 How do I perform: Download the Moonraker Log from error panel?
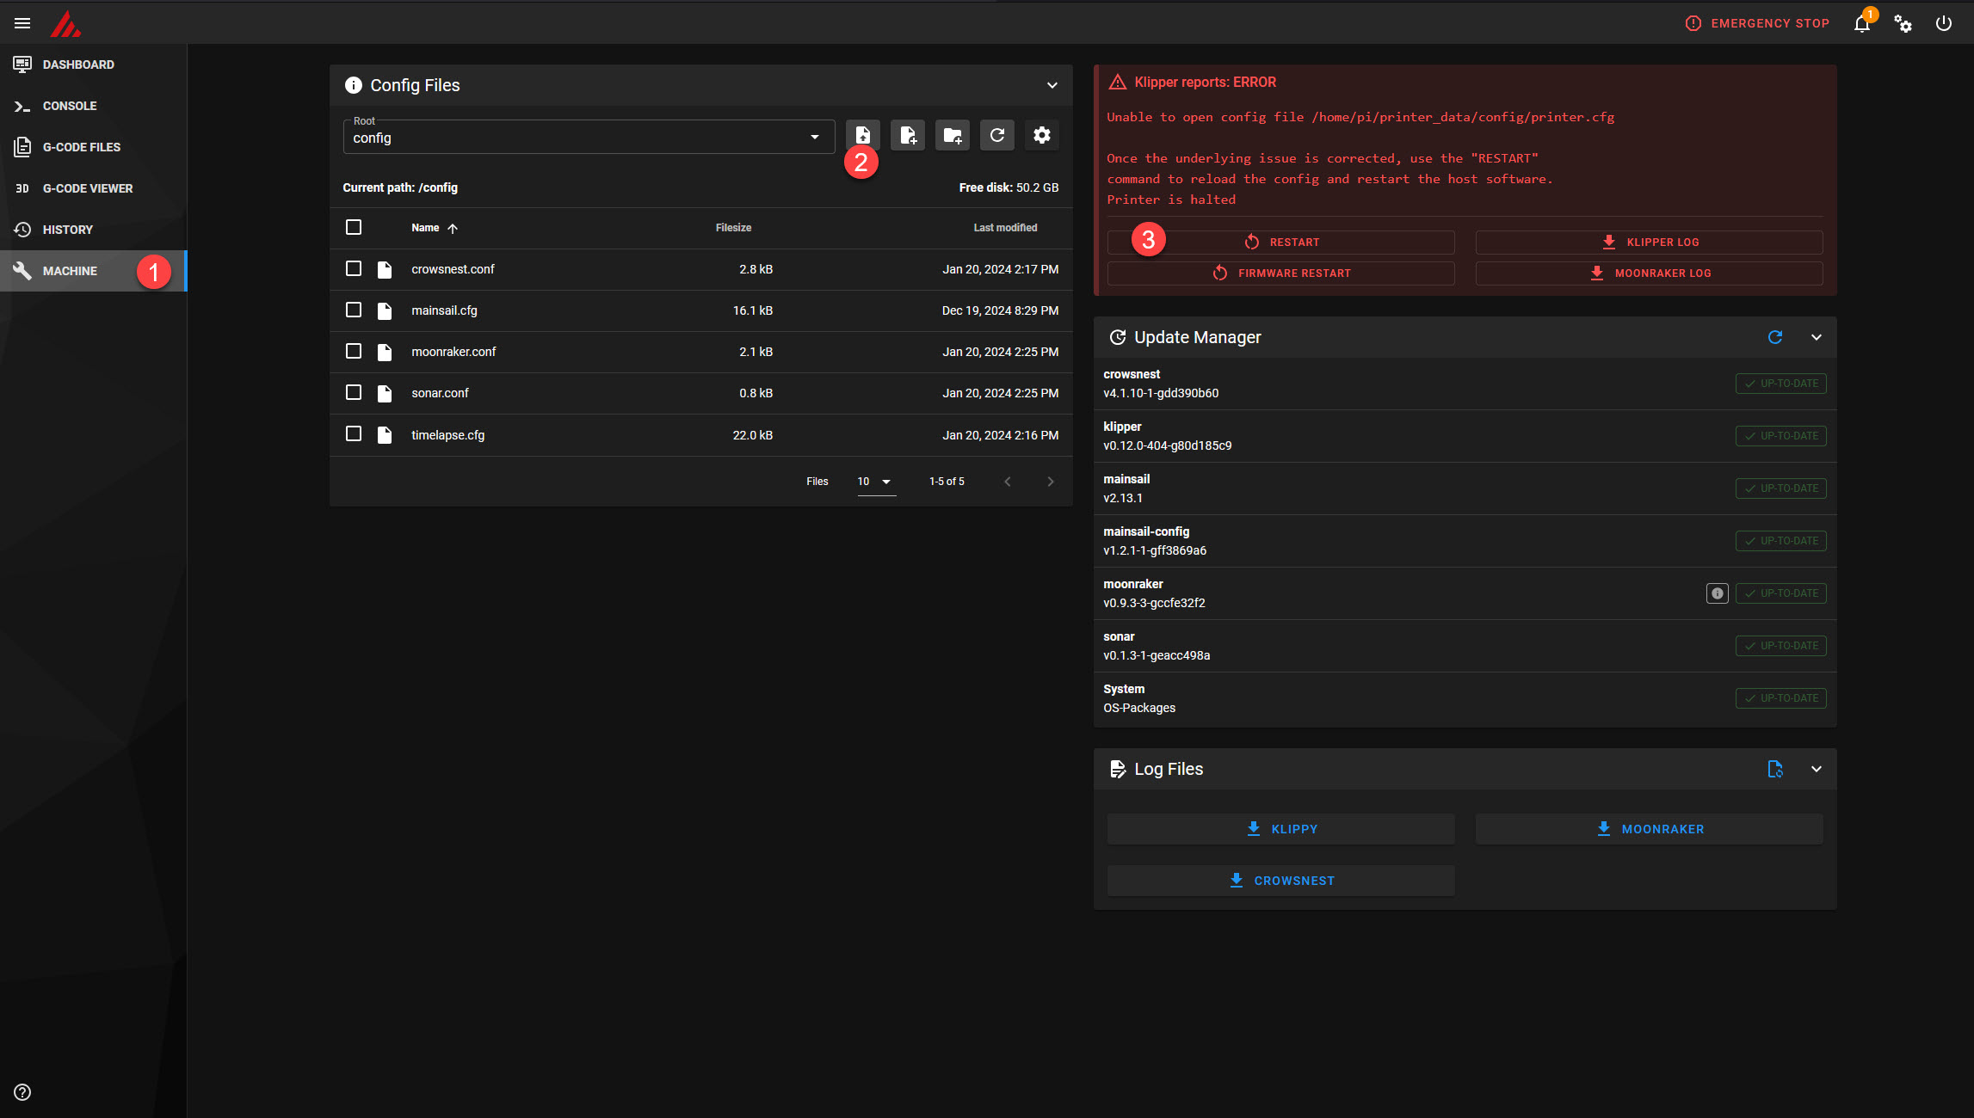coord(1649,273)
